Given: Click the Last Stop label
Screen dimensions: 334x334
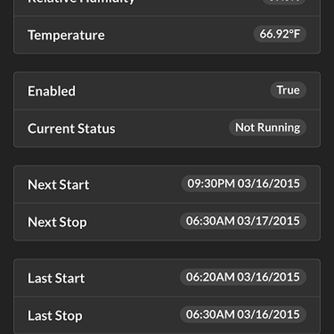Looking at the screenshot, I should 55,316.
